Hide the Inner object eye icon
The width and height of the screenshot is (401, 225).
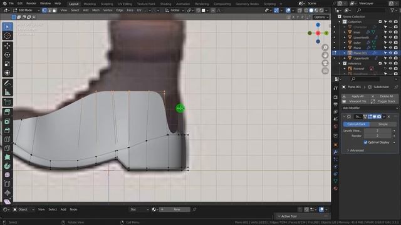tap(390, 32)
